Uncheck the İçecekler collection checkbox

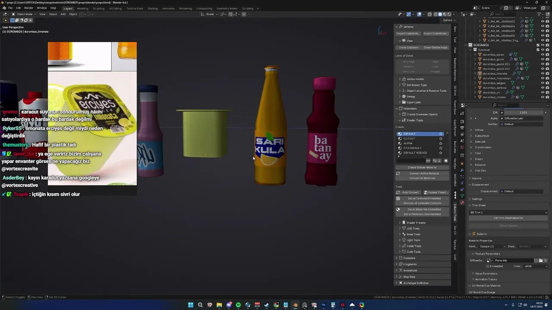pyautogui.click(x=538, y=50)
